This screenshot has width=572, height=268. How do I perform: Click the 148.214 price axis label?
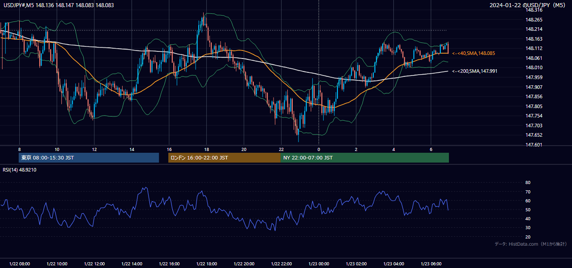534,29
